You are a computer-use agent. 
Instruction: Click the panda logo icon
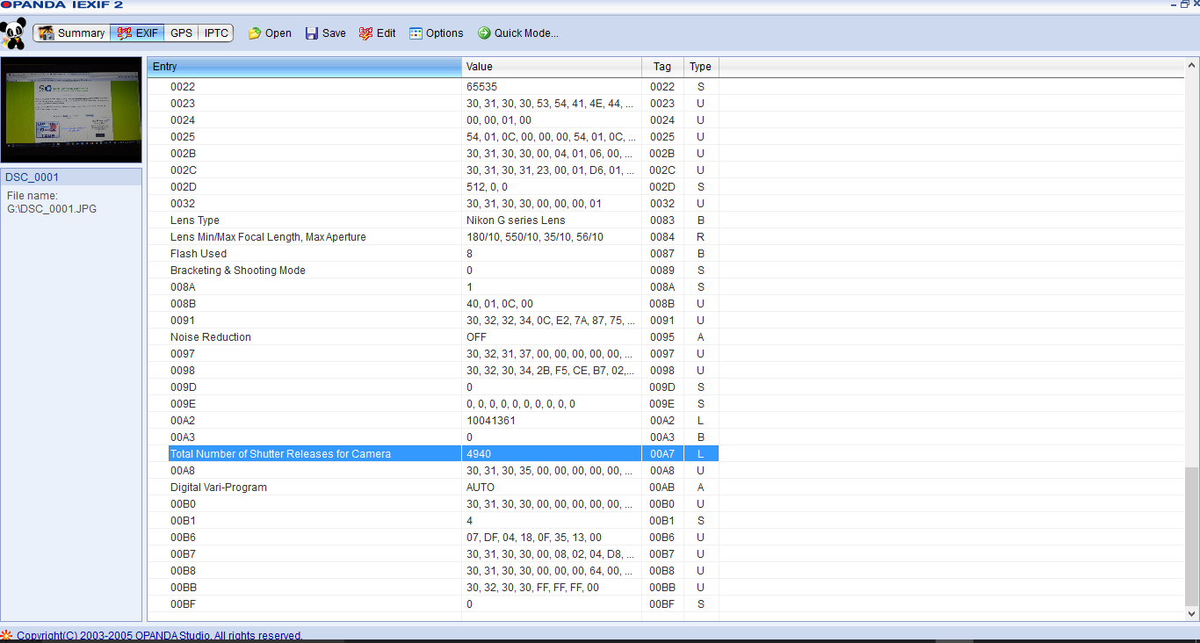[x=13, y=33]
